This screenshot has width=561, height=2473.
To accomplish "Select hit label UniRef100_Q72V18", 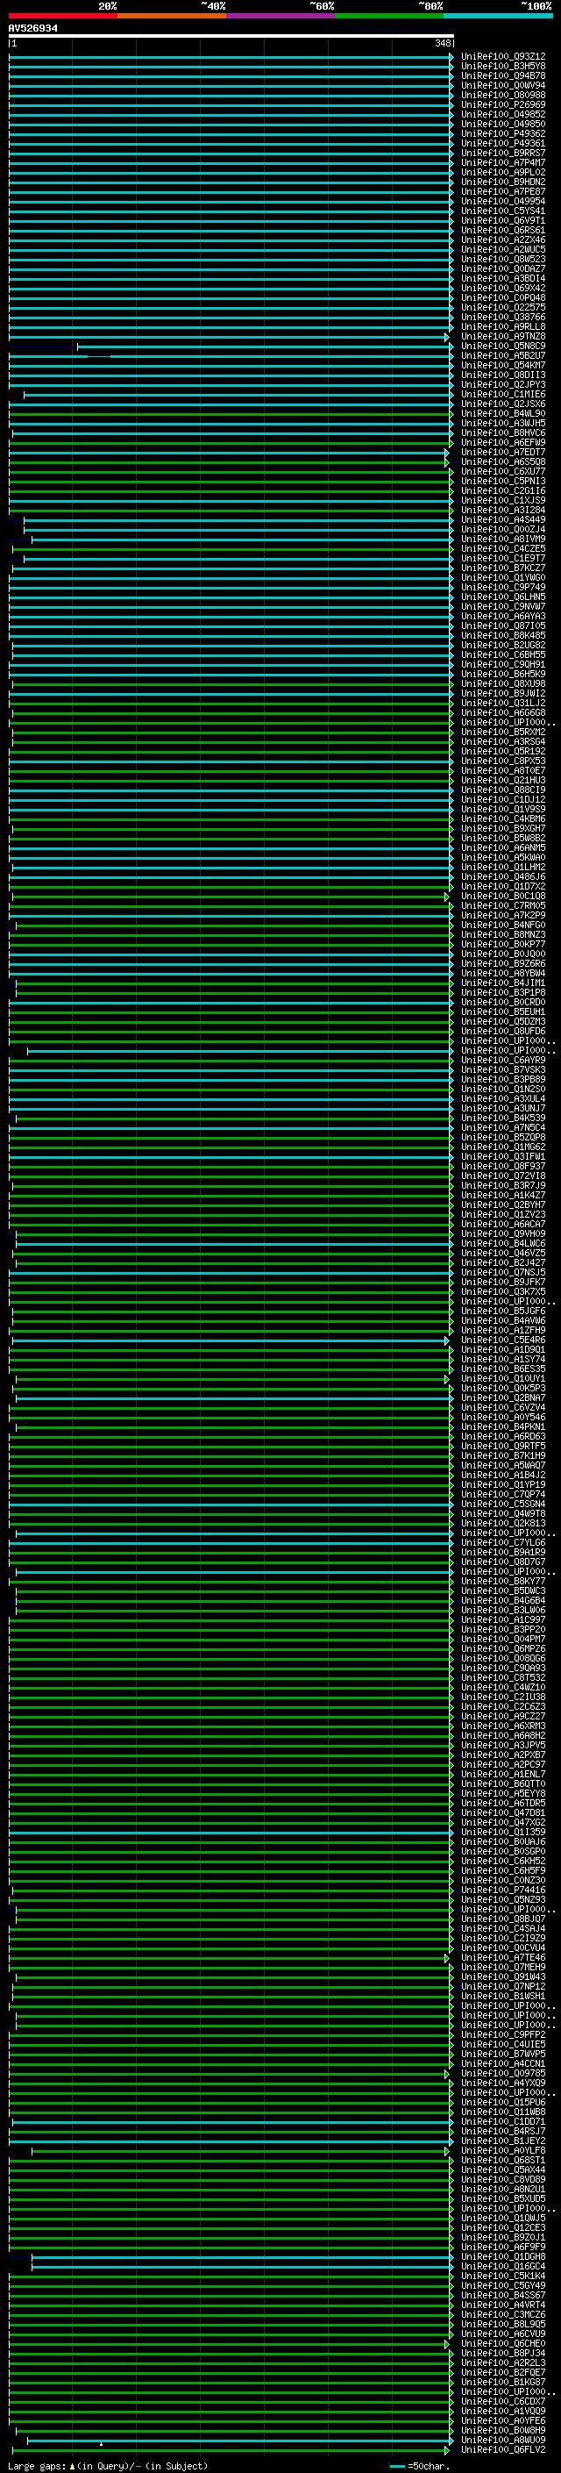I will click(503, 1176).
